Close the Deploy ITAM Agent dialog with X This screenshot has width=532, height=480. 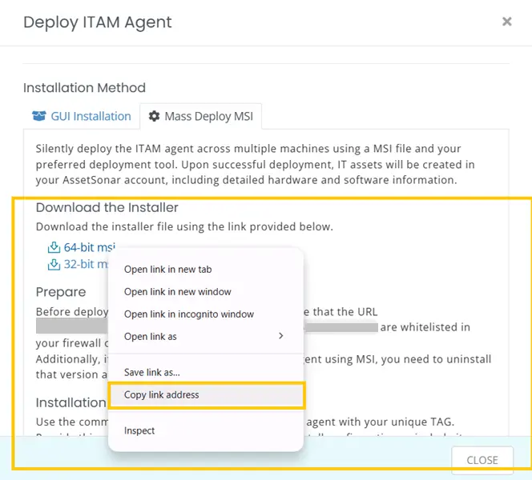click(506, 22)
